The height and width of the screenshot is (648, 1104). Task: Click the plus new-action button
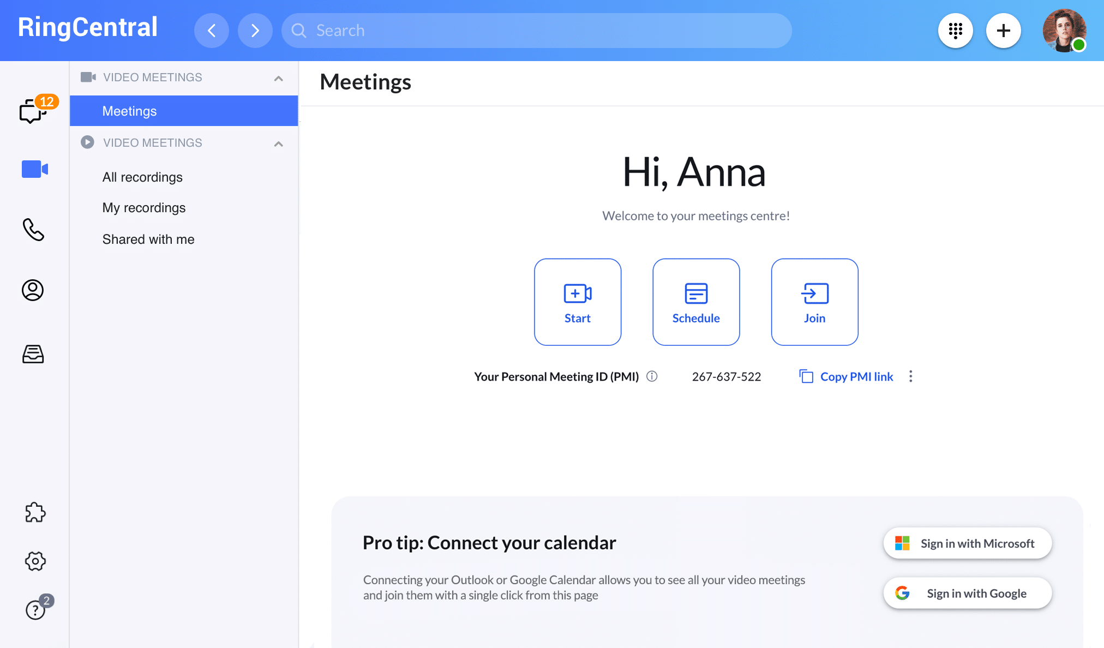(x=1003, y=31)
